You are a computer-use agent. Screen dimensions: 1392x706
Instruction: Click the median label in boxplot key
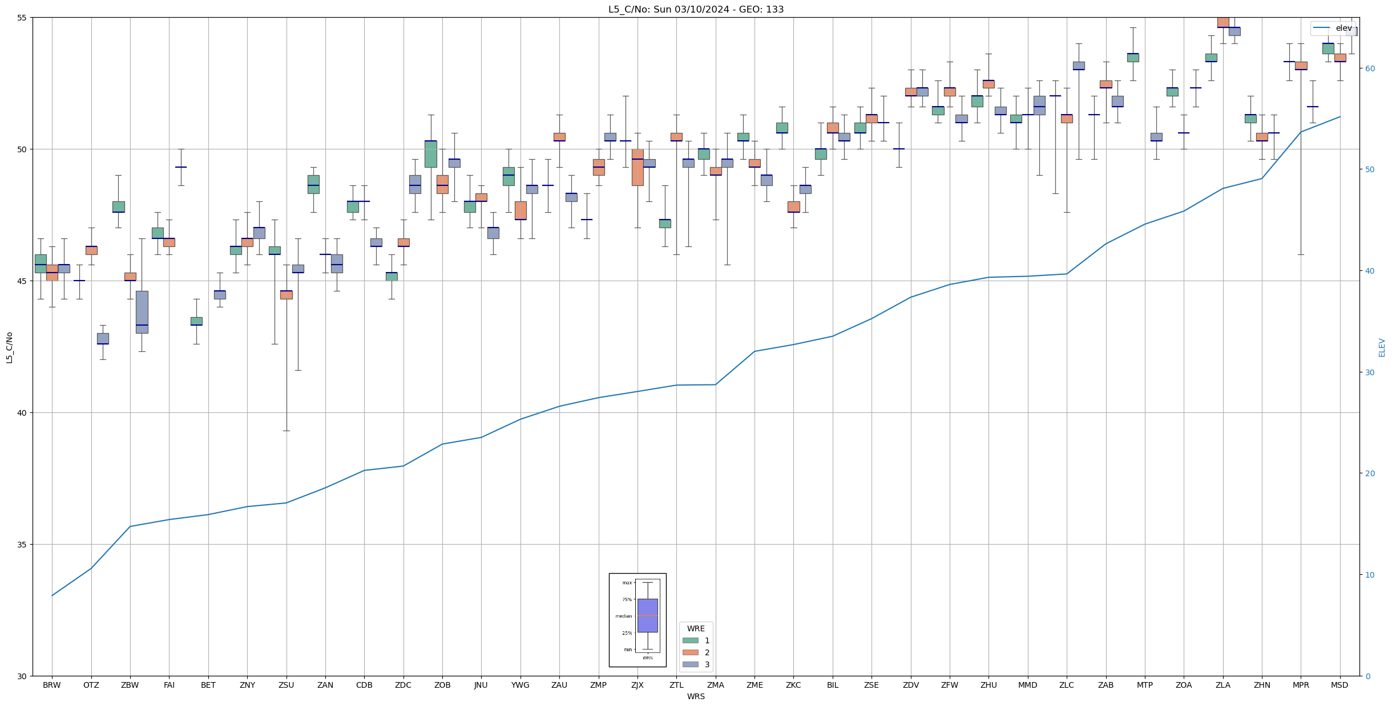[x=623, y=616]
